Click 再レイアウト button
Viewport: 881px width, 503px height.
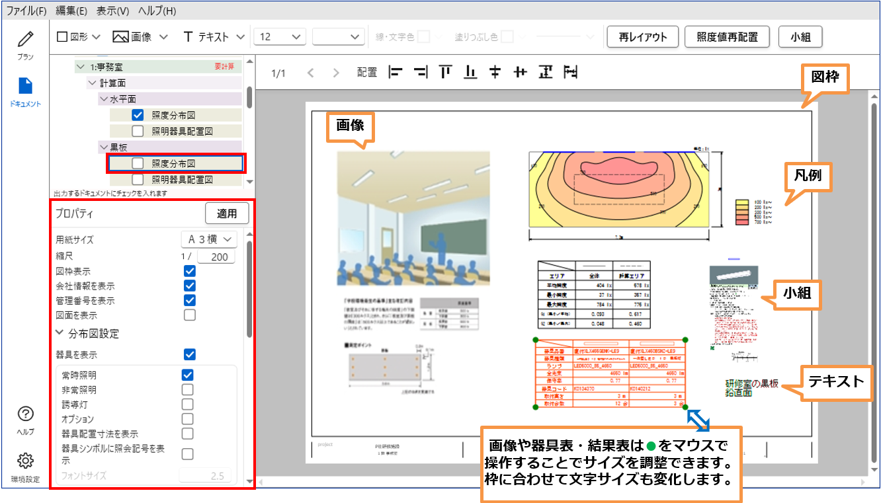pos(642,37)
